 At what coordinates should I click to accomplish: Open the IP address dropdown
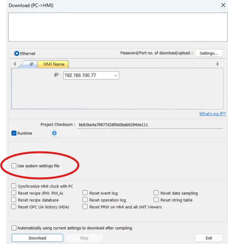(x=116, y=75)
